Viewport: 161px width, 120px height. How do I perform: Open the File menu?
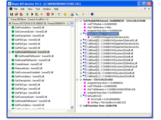pyautogui.click(x=16, y=9)
